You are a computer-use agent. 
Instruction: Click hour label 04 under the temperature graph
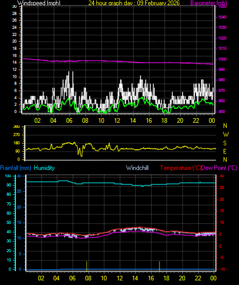tap(56, 278)
